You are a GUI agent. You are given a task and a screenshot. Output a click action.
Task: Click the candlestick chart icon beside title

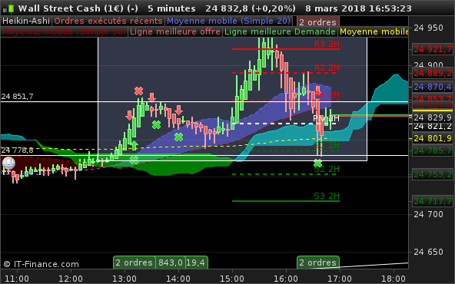pyautogui.click(x=8, y=8)
